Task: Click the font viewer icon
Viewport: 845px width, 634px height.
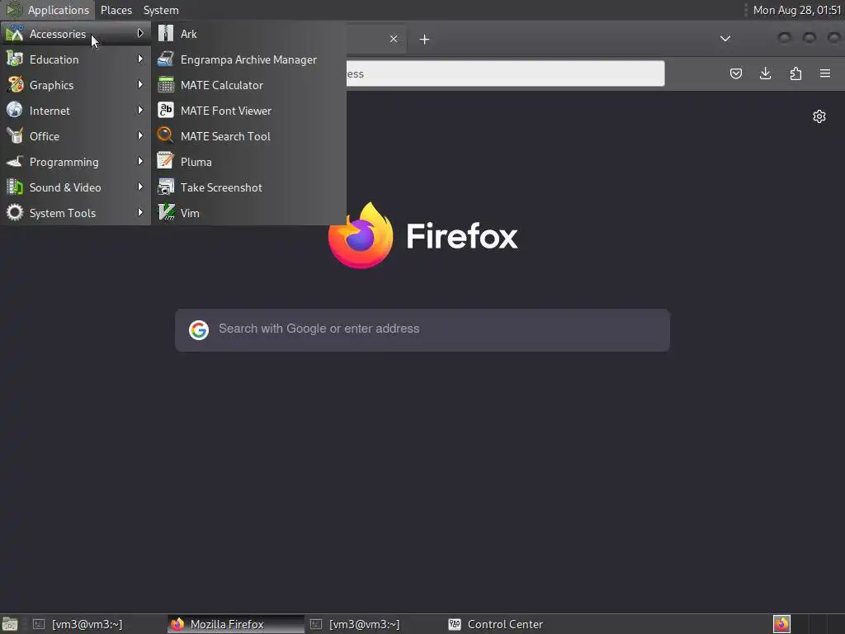Action: tap(165, 110)
